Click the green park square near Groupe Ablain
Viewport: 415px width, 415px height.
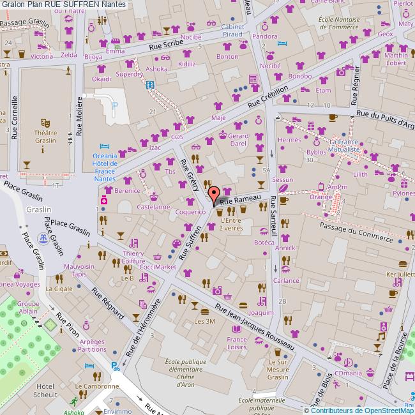click(x=50, y=324)
